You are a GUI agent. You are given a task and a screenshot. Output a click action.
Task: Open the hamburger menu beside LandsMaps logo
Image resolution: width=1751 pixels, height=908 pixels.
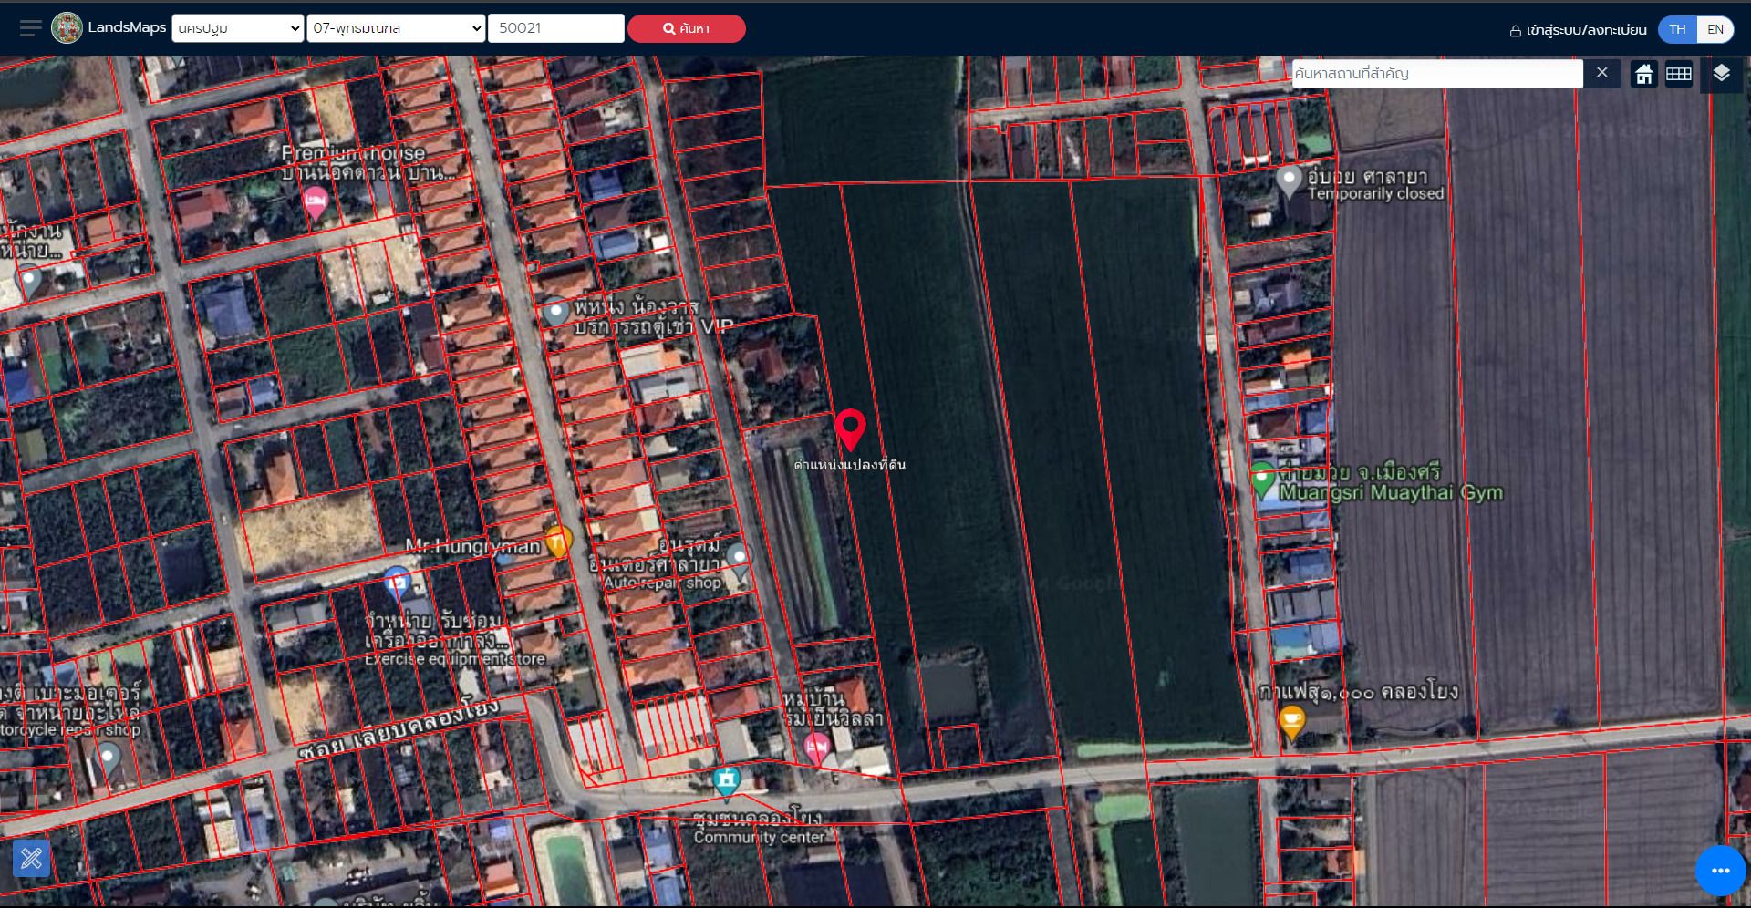pyautogui.click(x=31, y=28)
